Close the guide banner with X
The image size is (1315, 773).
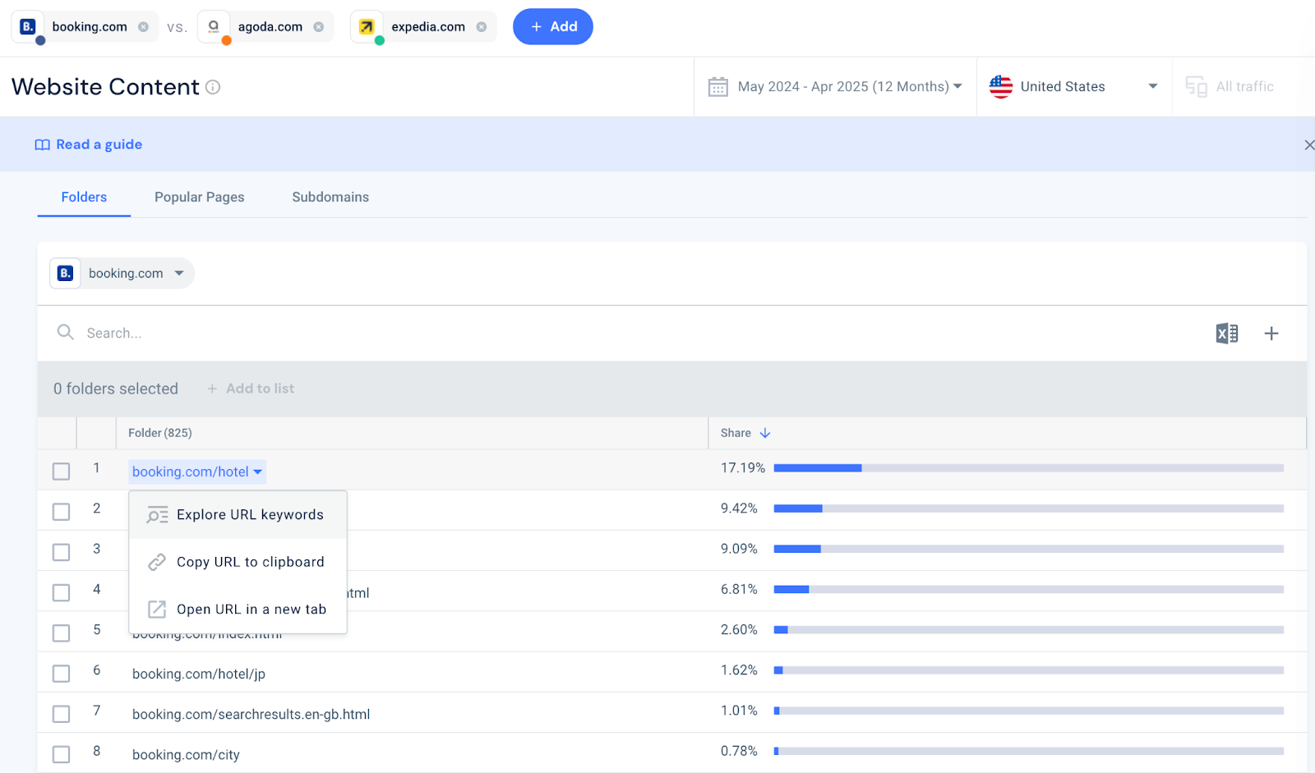(x=1308, y=145)
